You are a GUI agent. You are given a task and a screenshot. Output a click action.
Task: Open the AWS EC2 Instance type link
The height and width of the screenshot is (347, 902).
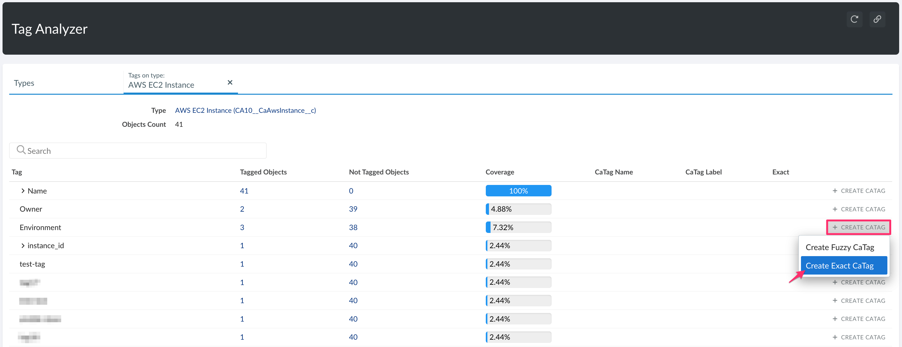click(x=245, y=110)
